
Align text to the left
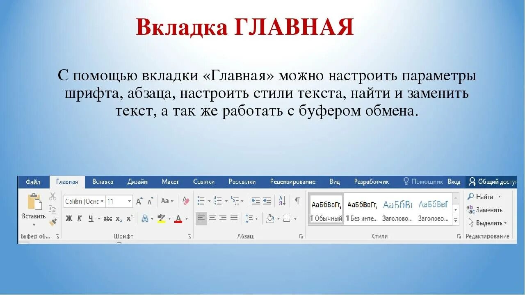click(x=201, y=219)
